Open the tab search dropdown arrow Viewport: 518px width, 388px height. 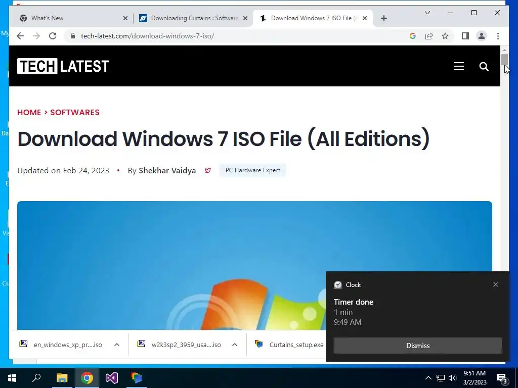(x=427, y=13)
